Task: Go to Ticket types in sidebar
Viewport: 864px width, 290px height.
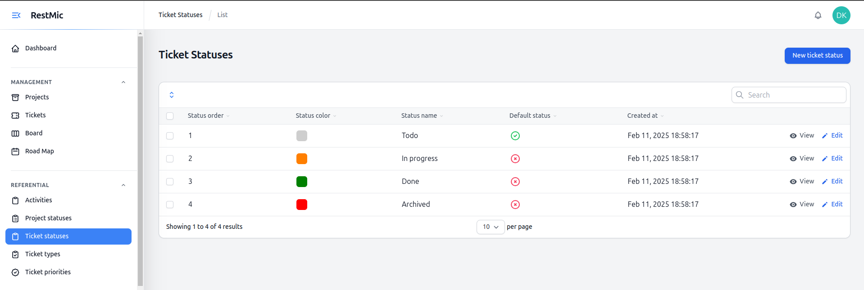Action: point(43,254)
